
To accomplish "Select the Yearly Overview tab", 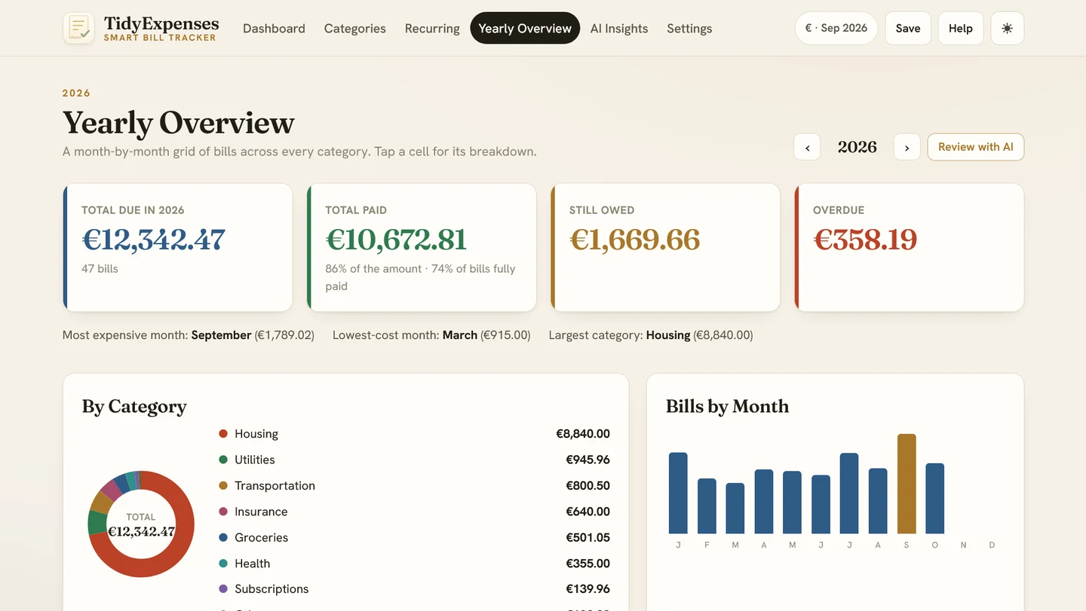I will (525, 29).
